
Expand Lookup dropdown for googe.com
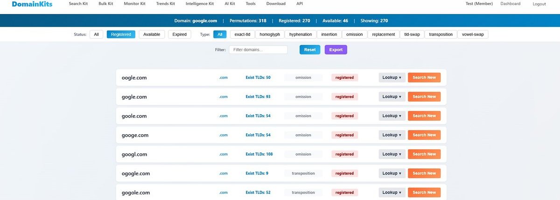[x=392, y=135]
